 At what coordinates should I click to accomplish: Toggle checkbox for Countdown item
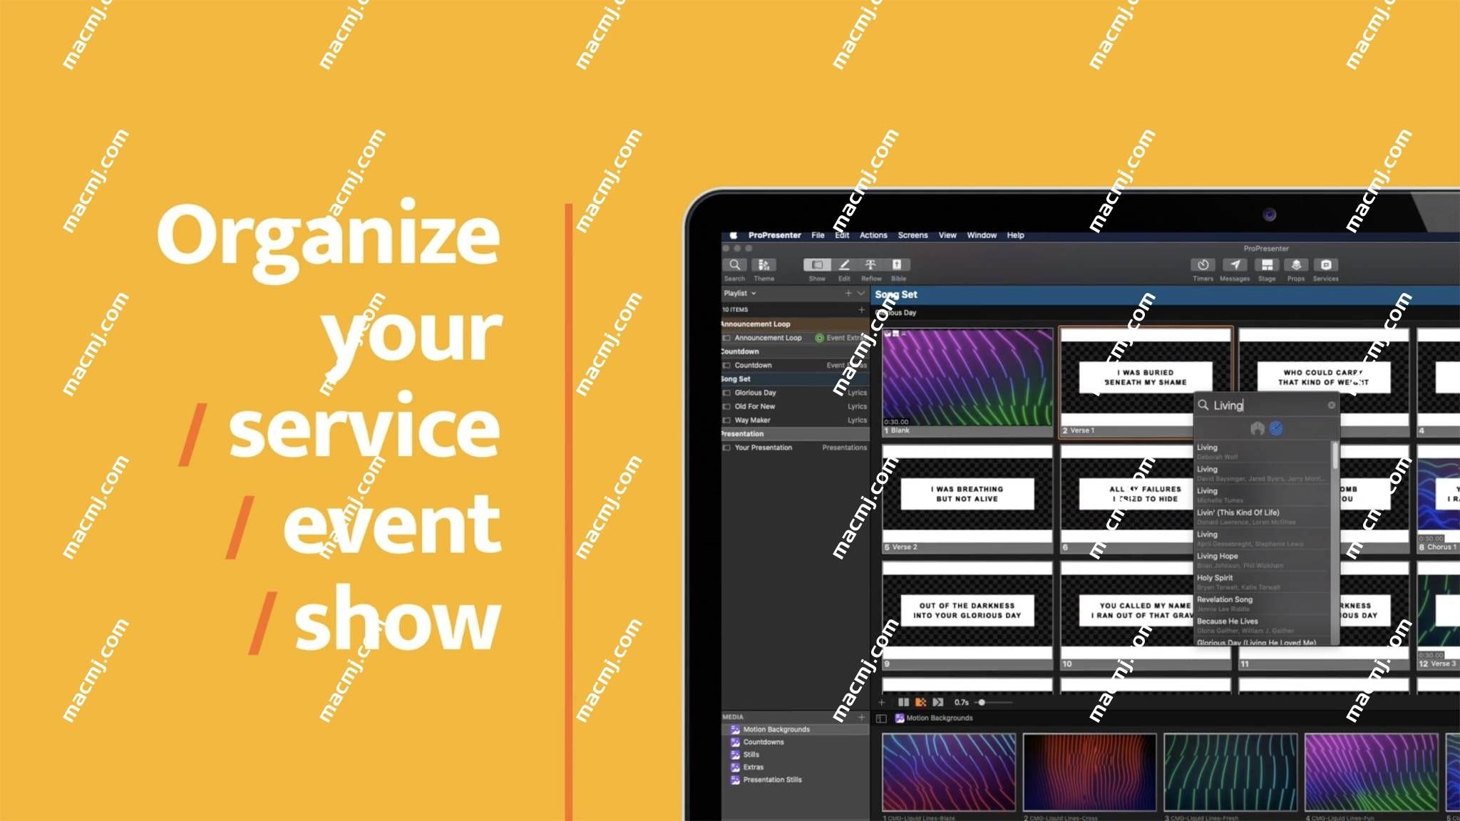(x=727, y=365)
